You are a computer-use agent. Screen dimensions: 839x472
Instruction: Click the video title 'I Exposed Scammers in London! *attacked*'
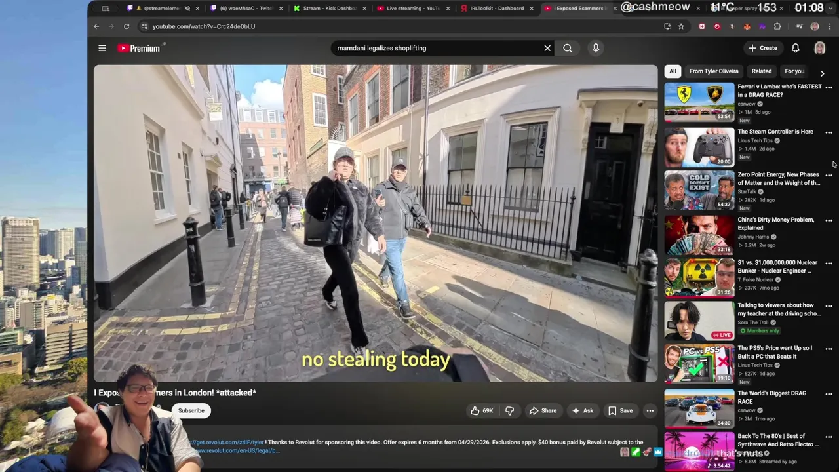175,393
